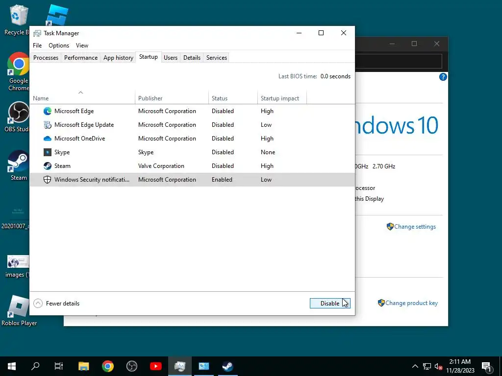
Task: Switch to the App history tab
Action: 118,58
